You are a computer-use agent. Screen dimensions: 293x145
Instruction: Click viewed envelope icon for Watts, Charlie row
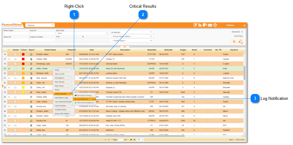(15, 69)
